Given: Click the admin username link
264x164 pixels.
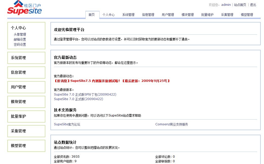Looking at the screenshot, I should click(x=226, y=5).
